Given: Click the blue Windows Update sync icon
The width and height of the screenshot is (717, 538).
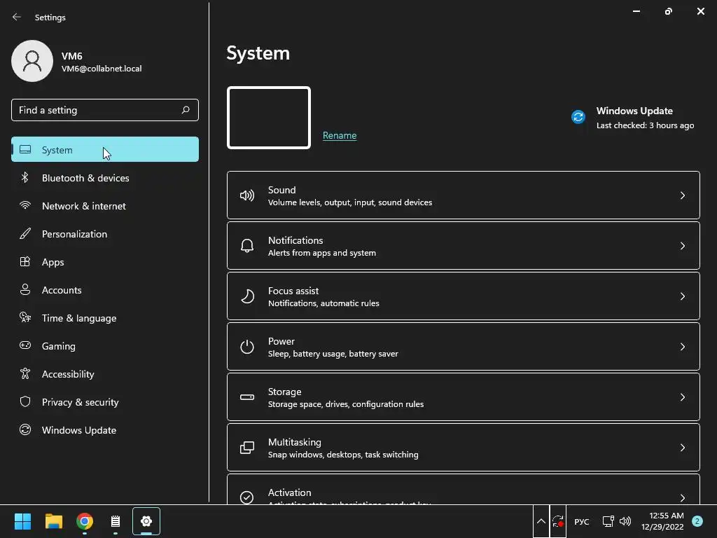Looking at the screenshot, I should point(578,117).
